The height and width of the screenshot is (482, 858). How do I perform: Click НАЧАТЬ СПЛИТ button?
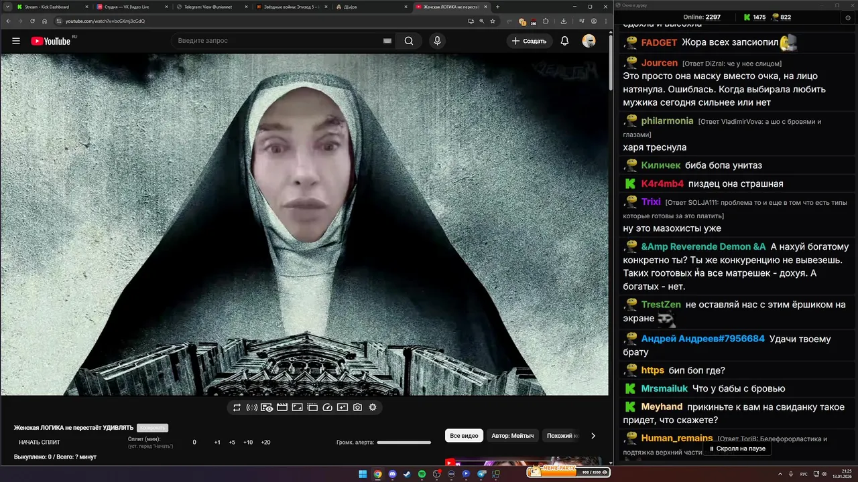[x=40, y=443]
